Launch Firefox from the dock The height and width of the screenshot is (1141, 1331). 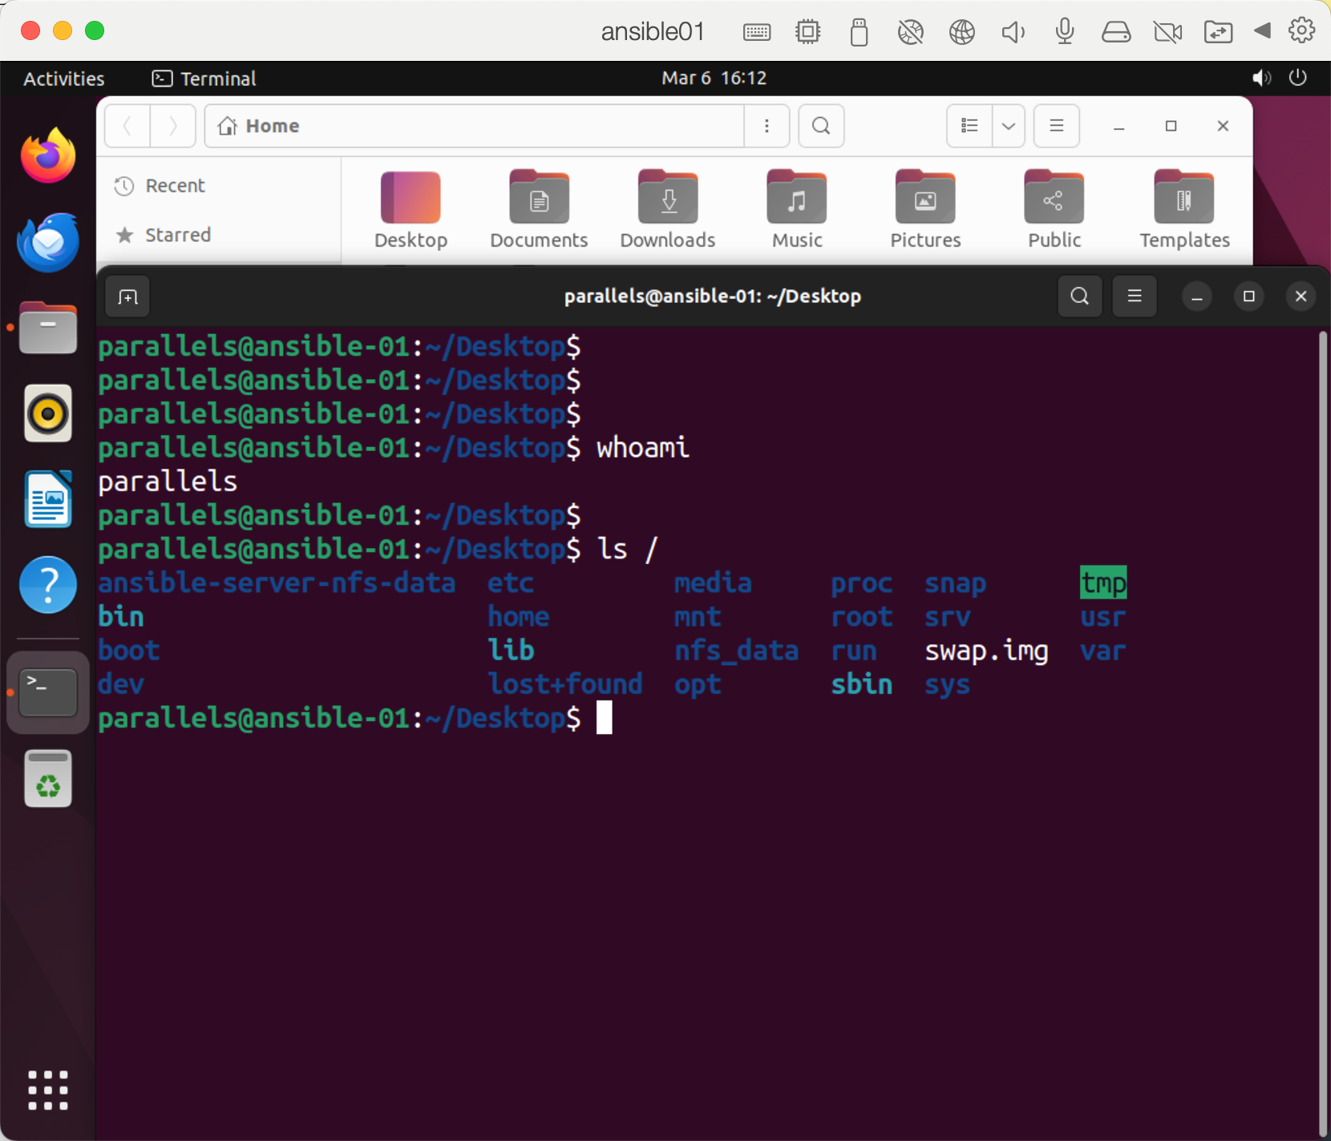[48, 155]
